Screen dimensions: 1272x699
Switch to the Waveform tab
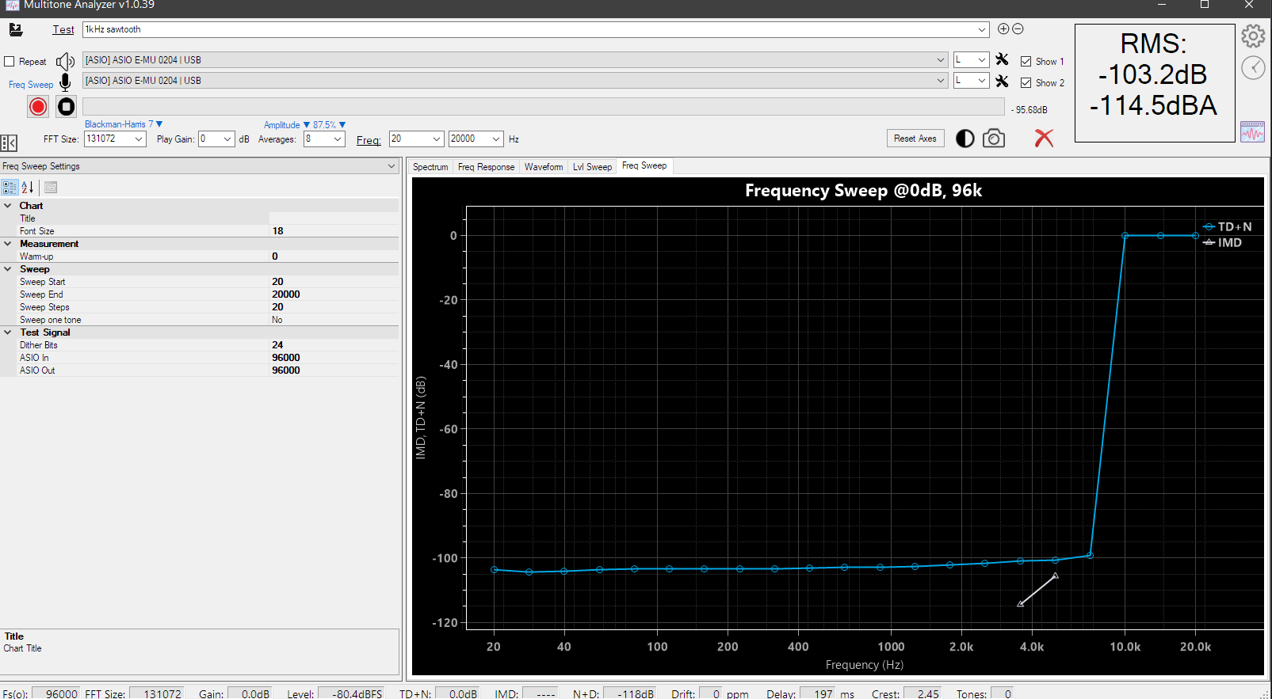tap(544, 167)
